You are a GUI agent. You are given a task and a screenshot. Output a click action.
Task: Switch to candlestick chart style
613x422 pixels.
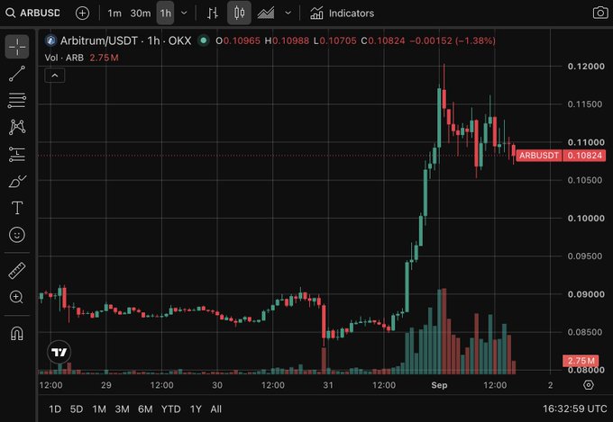(x=239, y=13)
